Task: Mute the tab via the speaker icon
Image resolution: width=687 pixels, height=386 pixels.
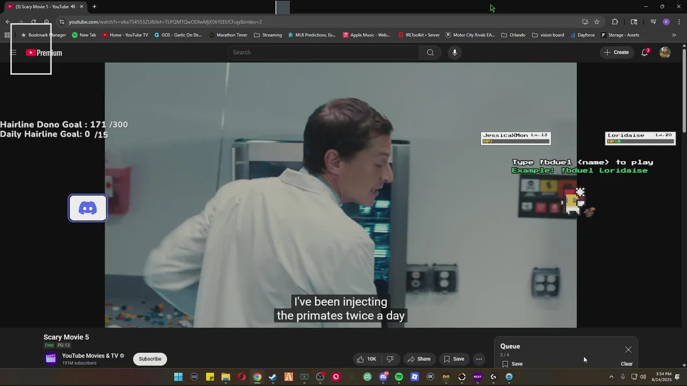Action: click(x=73, y=6)
